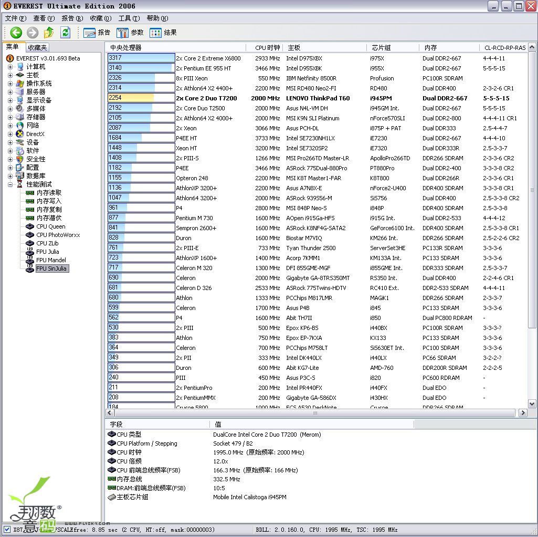Select the 数据库 database icon
This screenshot has width=538, height=537.
(20, 176)
